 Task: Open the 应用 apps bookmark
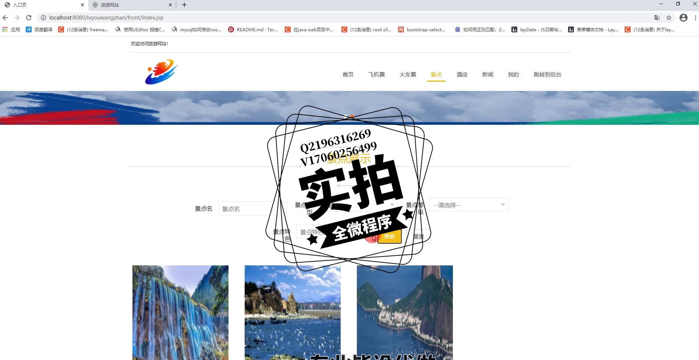[11, 29]
